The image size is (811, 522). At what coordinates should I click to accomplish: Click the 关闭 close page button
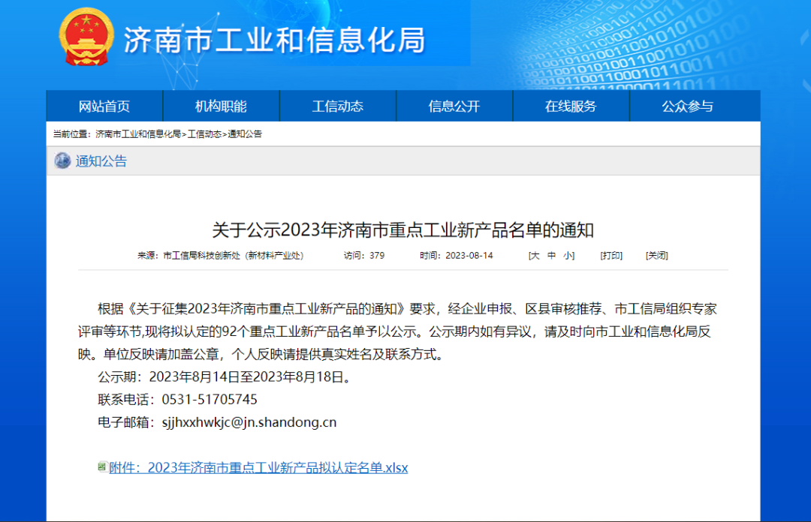tap(656, 256)
